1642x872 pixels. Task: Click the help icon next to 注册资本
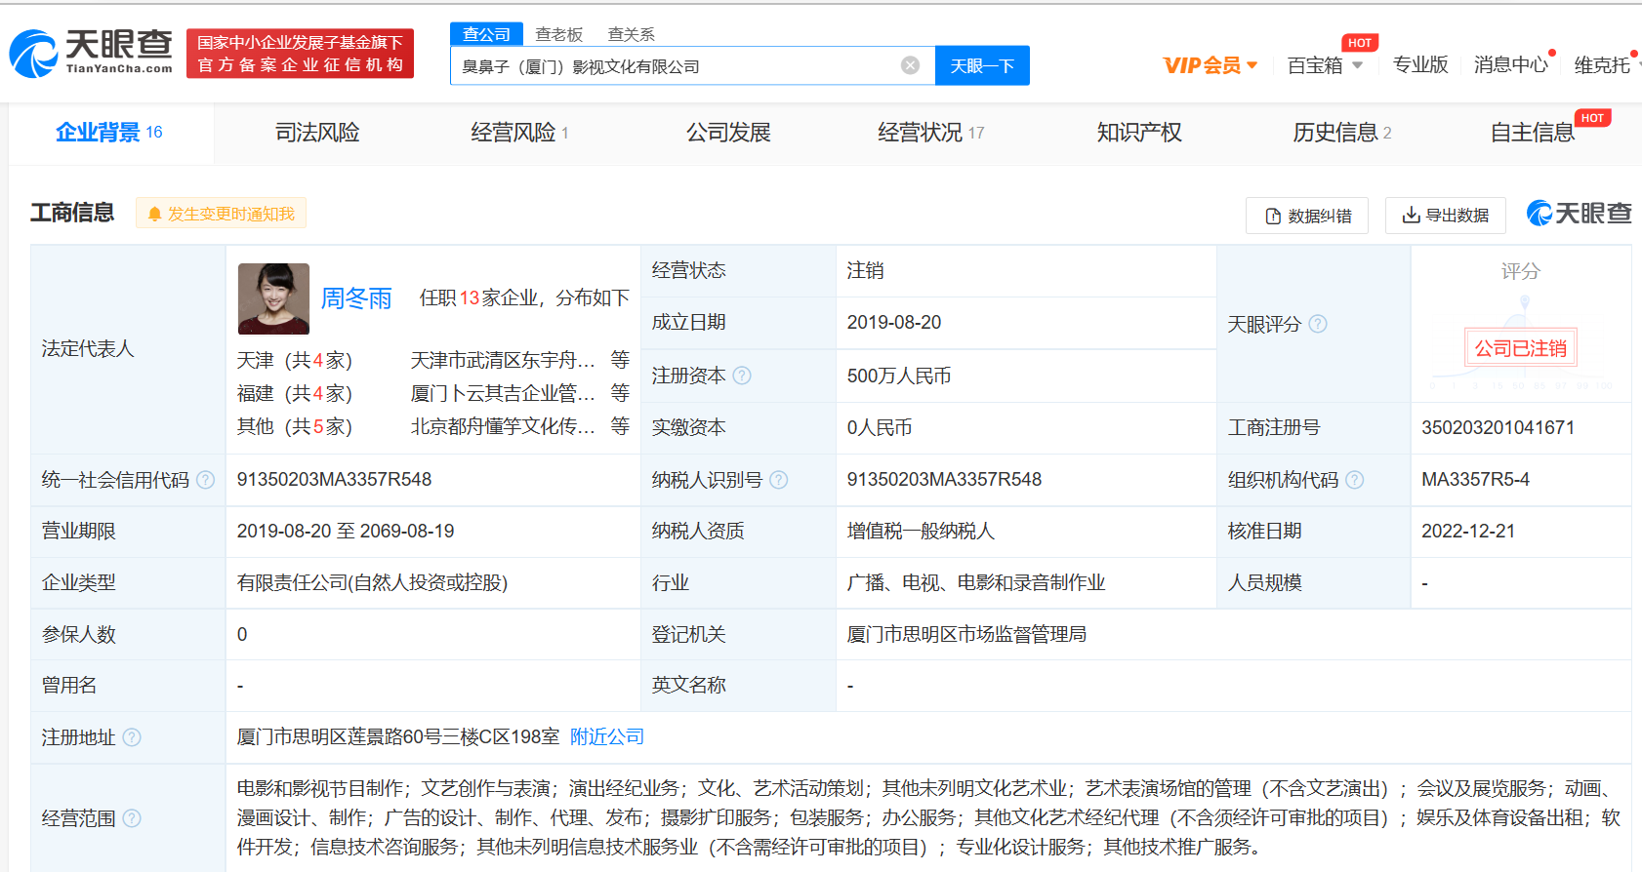click(742, 376)
